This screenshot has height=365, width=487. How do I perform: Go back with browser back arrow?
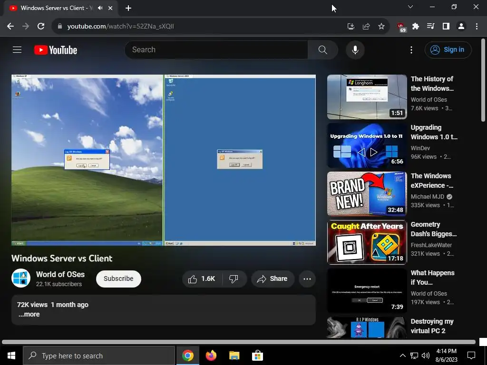coord(10,26)
